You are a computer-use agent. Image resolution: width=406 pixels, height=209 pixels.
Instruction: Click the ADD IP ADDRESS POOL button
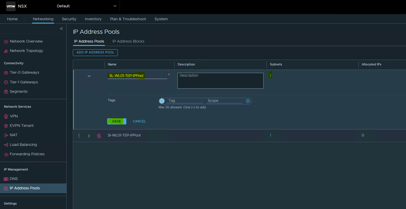95,53
